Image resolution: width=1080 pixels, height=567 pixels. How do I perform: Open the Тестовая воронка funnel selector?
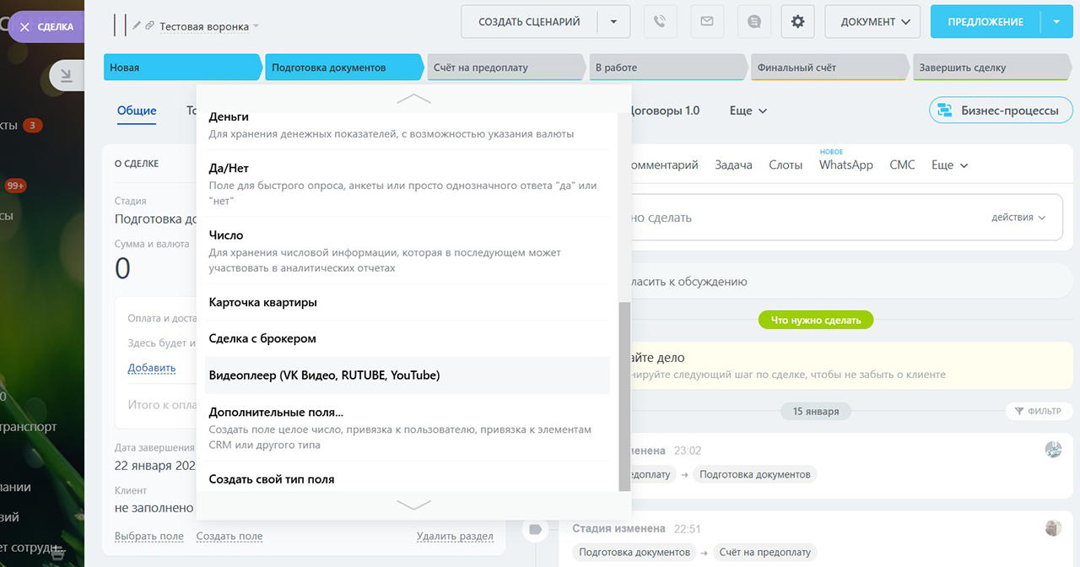tap(208, 26)
